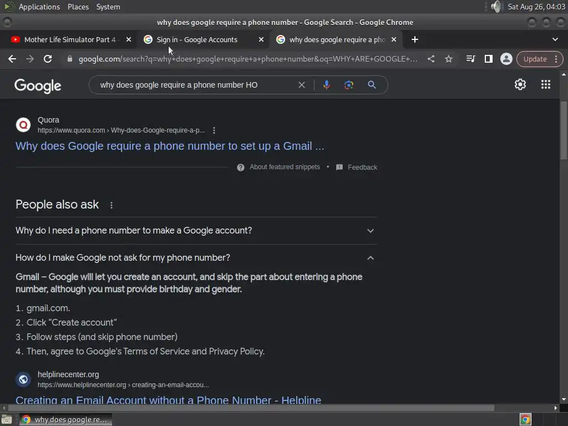Open Chrome profile avatar
This screenshot has width=568, height=426.
click(x=506, y=59)
